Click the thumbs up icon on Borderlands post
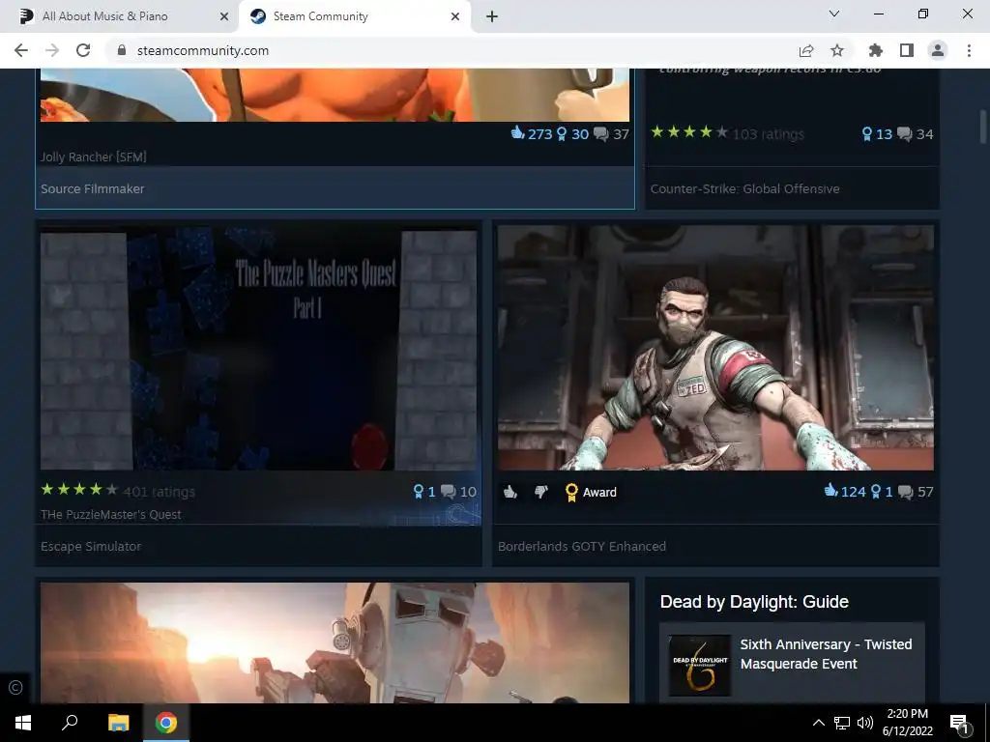 [510, 492]
